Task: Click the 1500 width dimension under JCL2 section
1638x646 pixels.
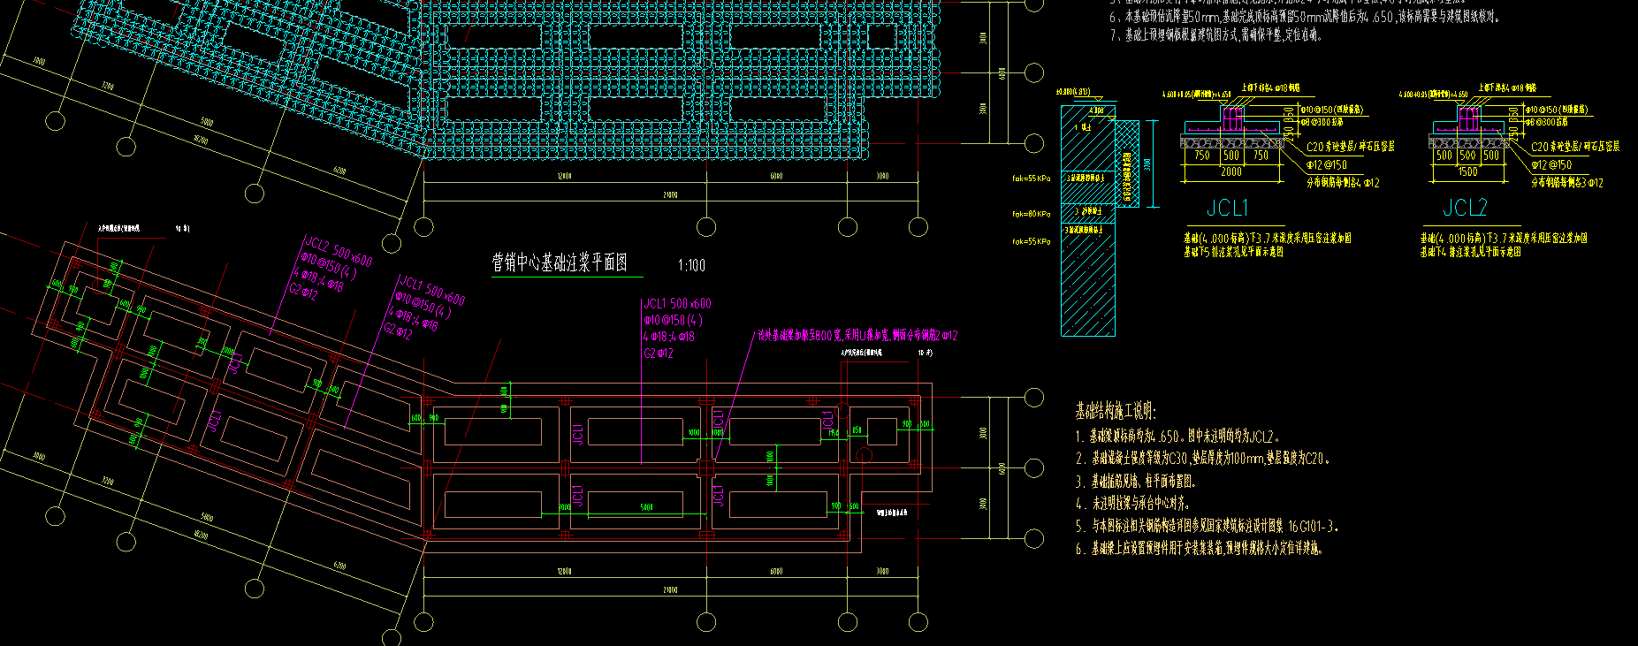Action: coord(1467,171)
